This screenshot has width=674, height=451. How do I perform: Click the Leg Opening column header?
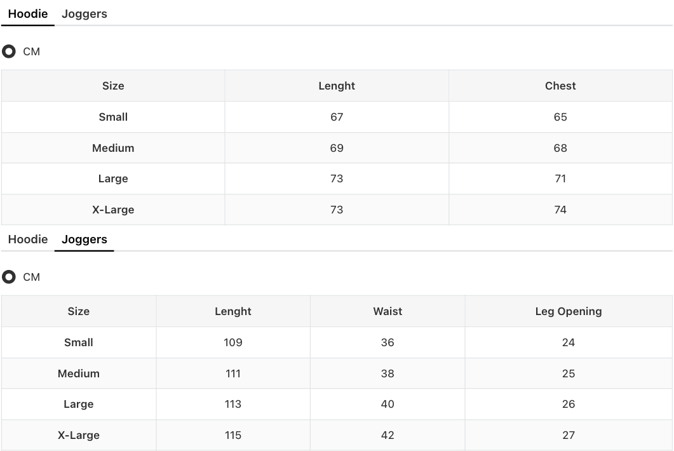569,311
